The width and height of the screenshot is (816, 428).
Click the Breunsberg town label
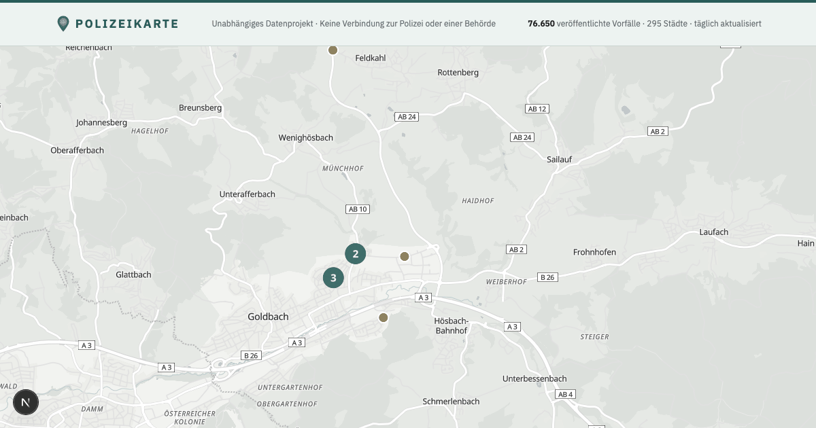tap(201, 108)
